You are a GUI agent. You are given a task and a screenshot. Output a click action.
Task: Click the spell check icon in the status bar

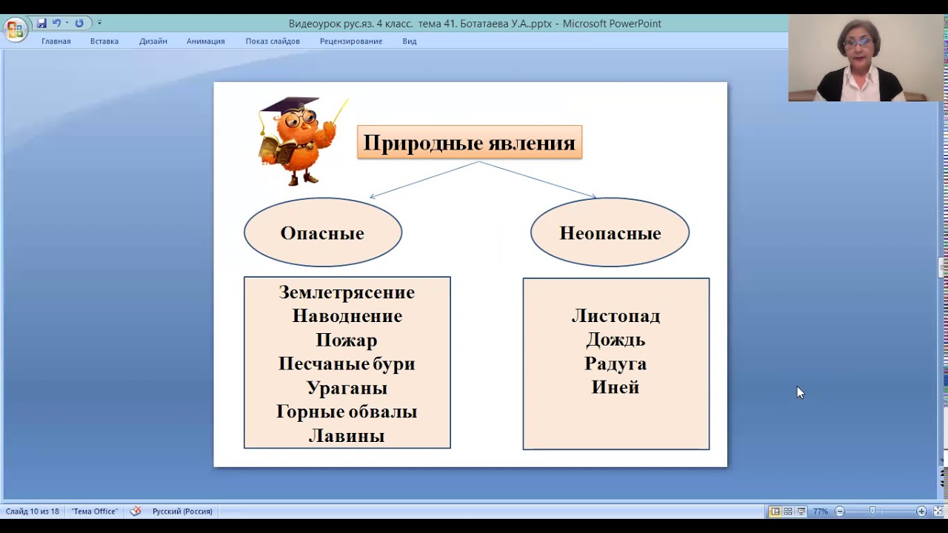[x=136, y=512]
